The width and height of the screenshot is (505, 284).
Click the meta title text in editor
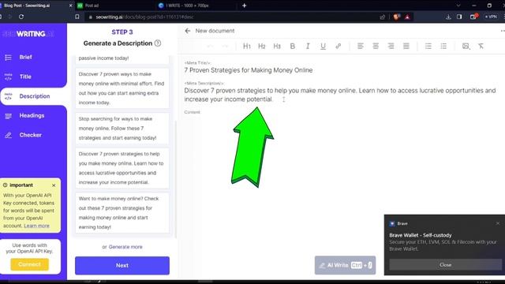pyautogui.click(x=249, y=70)
